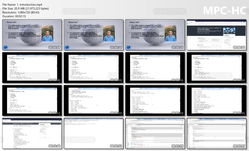Select the thumbnail stamped 00:00:16

pyautogui.click(x=93, y=35)
